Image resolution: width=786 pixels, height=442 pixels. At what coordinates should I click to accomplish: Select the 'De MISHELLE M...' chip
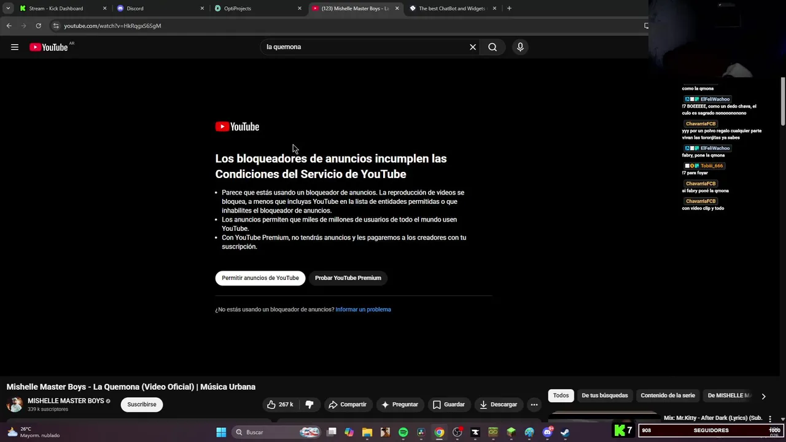click(730, 396)
